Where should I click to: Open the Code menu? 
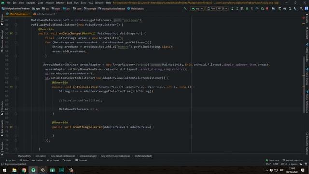[x=41, y=3]
